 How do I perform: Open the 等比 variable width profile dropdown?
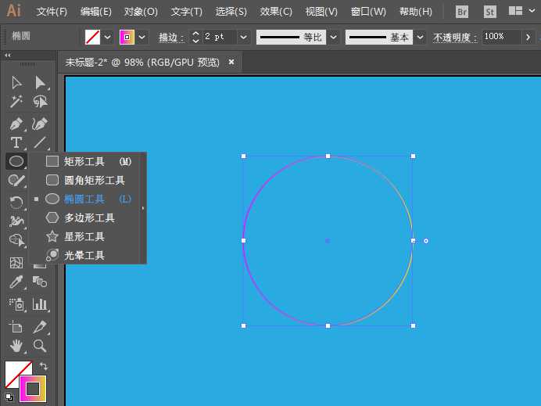334,37
